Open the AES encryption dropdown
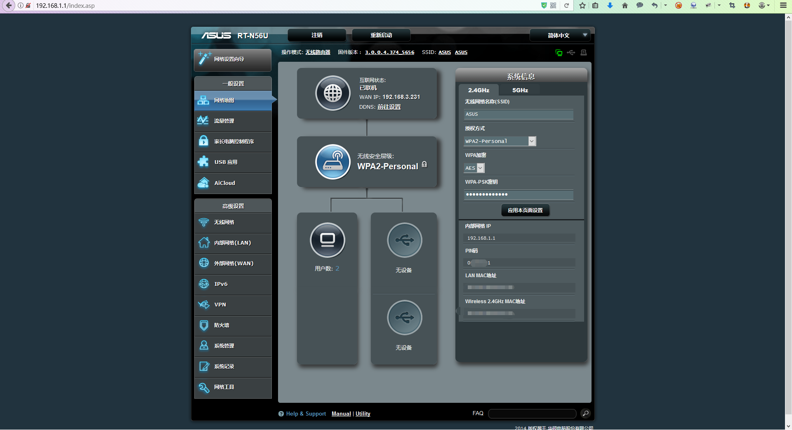Screen dimensions: 792x430 point(474,168)
